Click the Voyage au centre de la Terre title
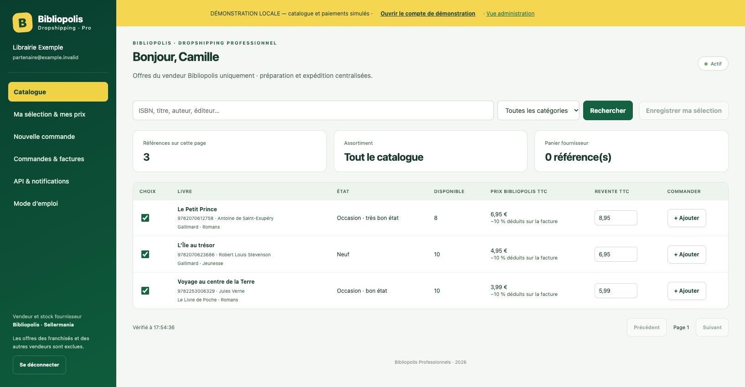Image resolution: width=745 pixels, height=387 pixels. pyautogui.click(x=216, y=282)
